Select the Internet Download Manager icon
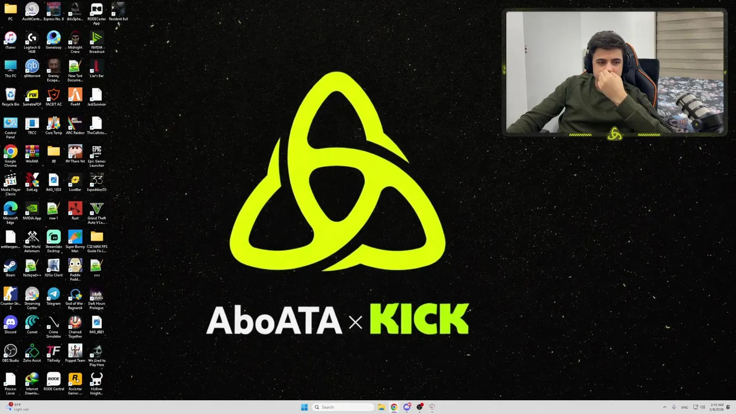The image size is (736, 414). point(32,384)
